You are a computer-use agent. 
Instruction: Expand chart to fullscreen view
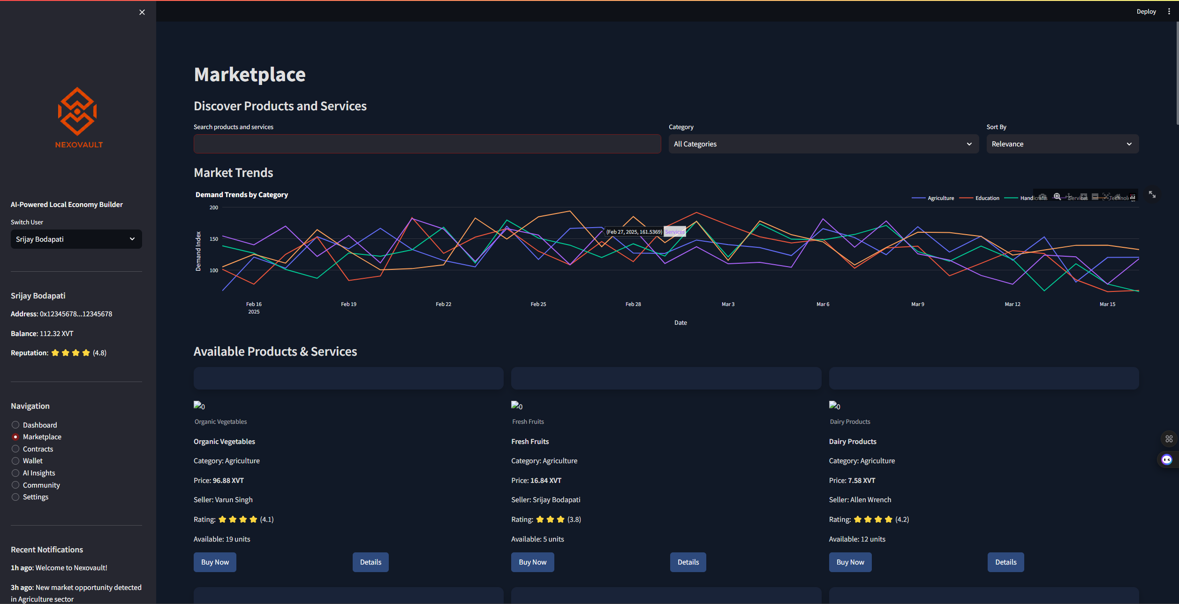(x=1152, y=194)
